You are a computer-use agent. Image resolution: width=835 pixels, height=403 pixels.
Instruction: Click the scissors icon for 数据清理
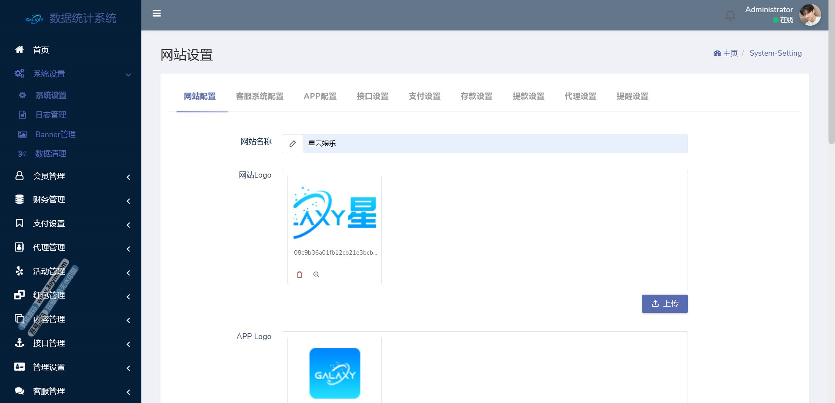(x=22, y=154)
